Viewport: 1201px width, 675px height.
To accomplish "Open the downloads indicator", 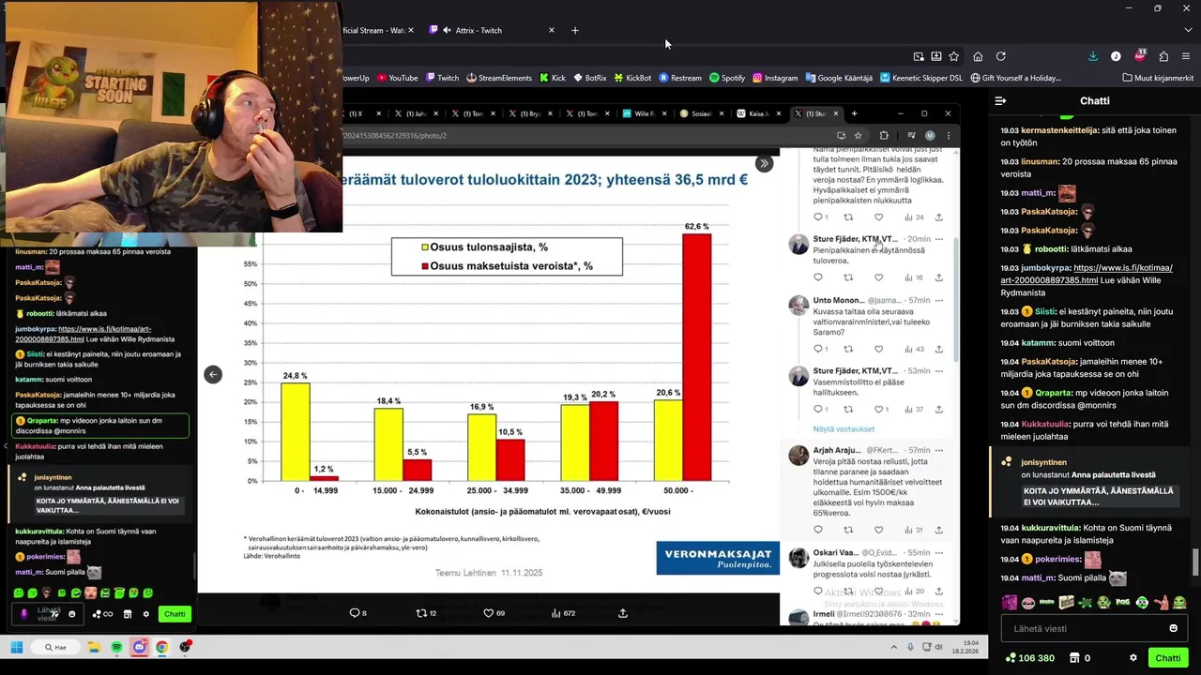I will (x=1093, y=56).
